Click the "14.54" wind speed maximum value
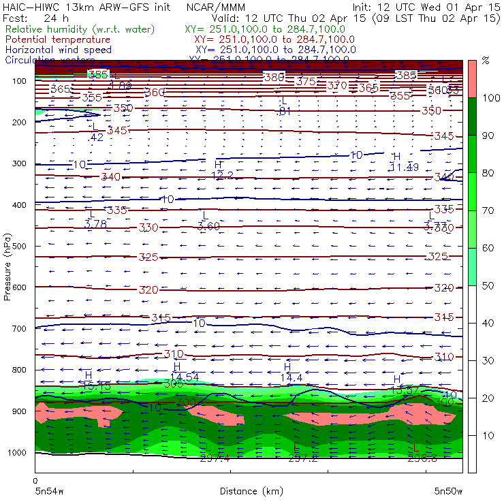This screenshot has width=504, height=504. point(185,377)
